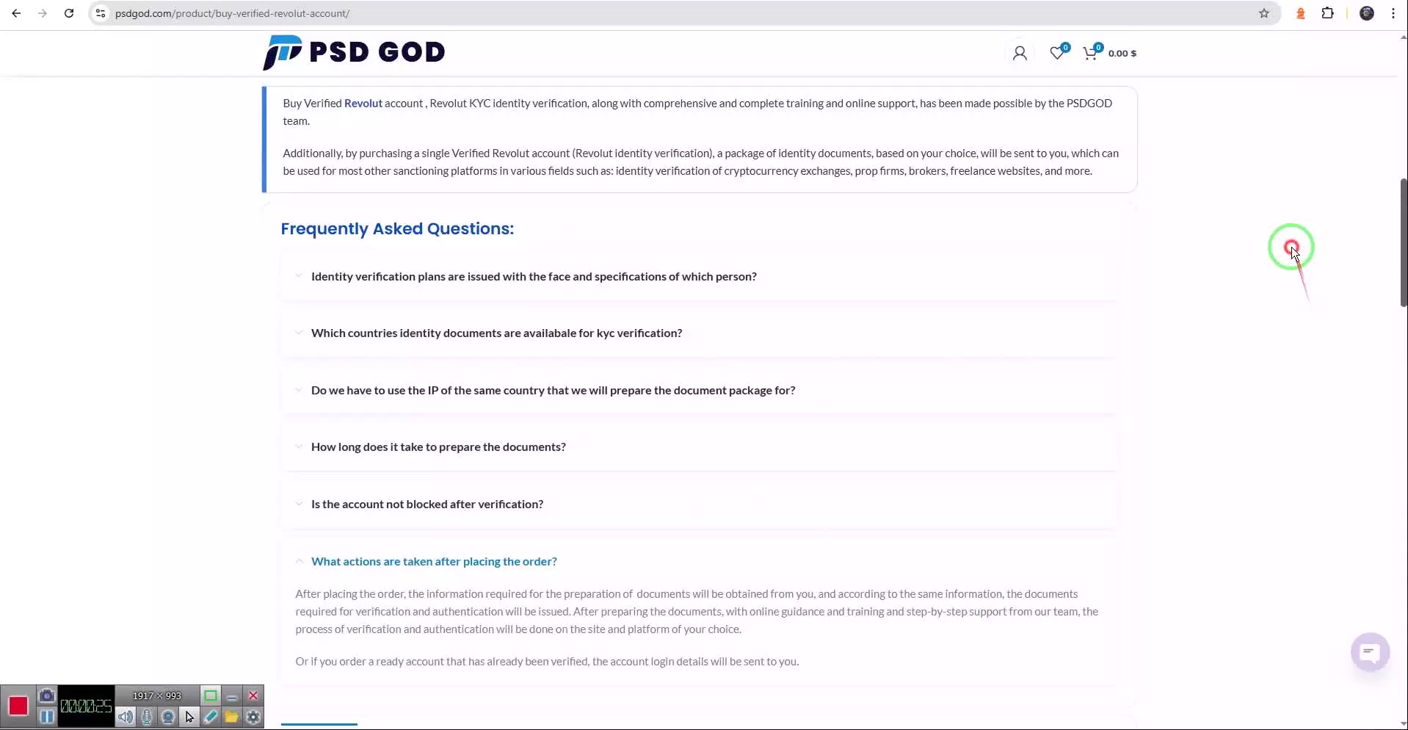Follow the Revolut link in the description
1408x730 pixels.
coord(363,104)
